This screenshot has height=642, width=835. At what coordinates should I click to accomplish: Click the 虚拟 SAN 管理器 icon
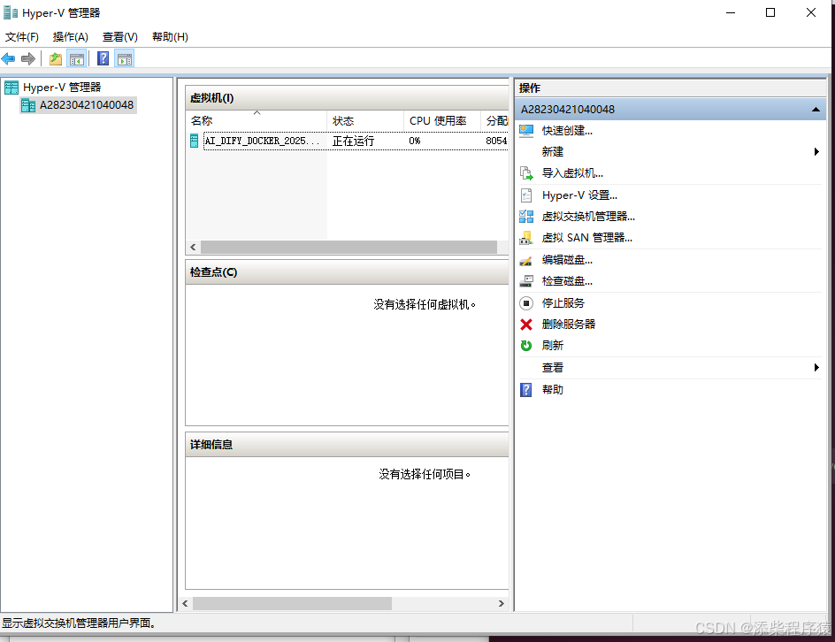pos(526,238)
